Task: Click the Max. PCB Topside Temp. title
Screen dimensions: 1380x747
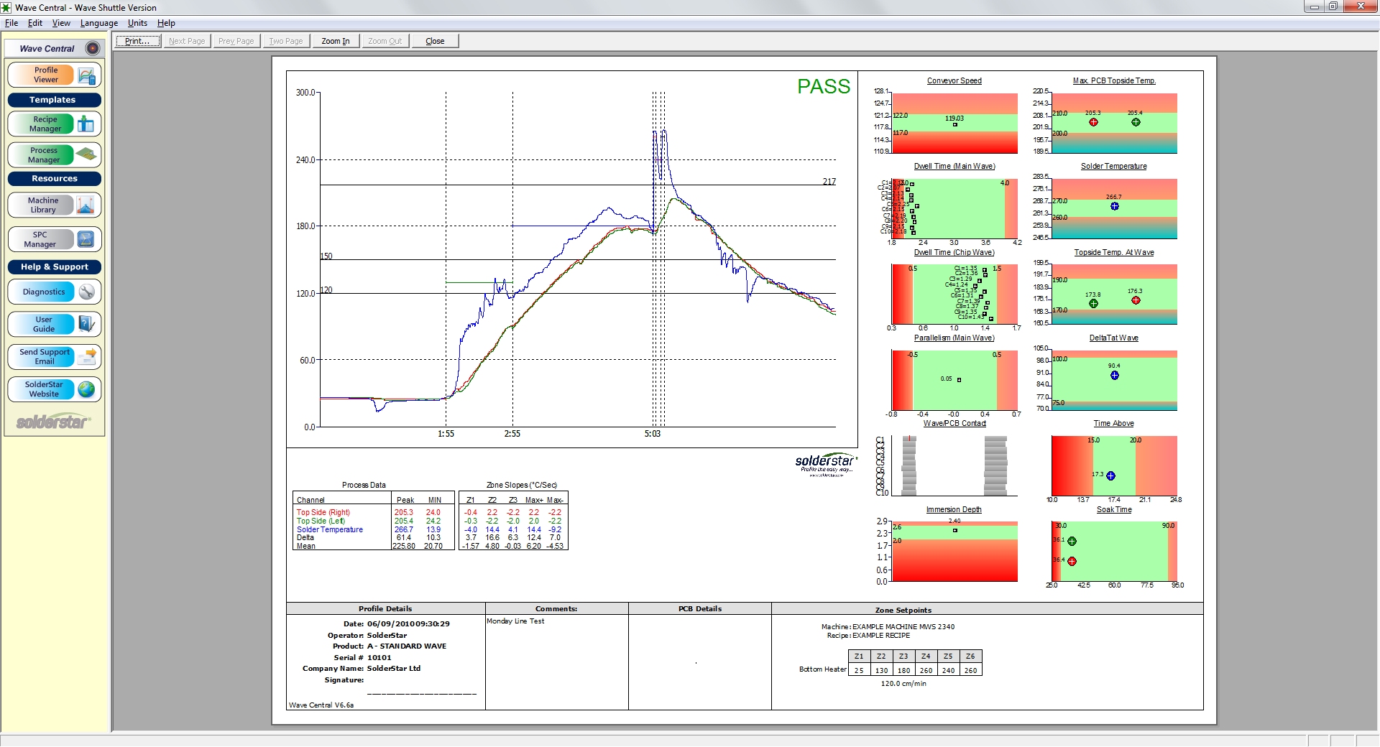Action: 1114,80
